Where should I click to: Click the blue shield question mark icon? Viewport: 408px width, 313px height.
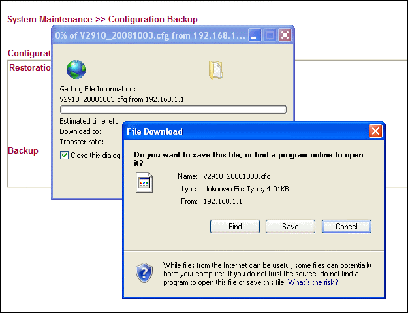pyautogui.click(x=144, y=272)
